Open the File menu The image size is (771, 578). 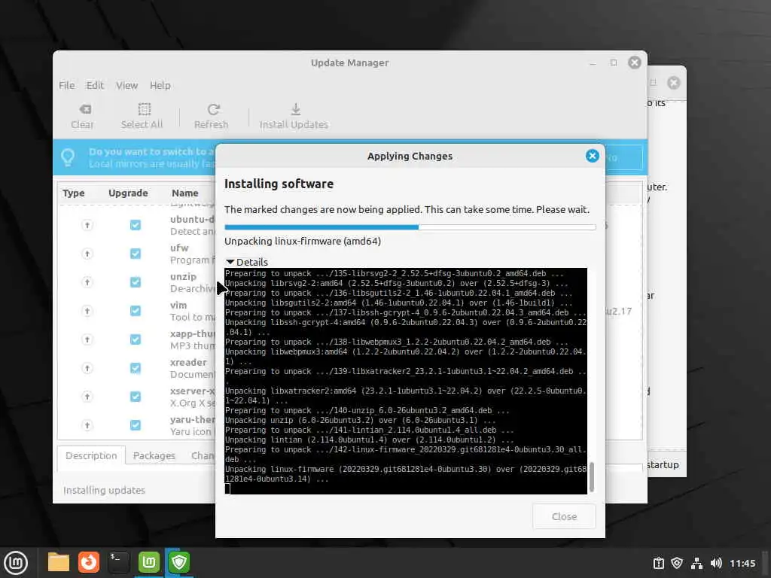[67, 85]
